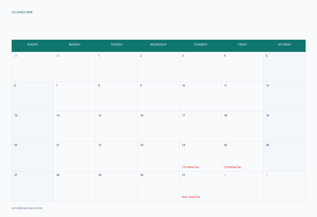Click the DECEMBER month title

click(x=19, y=12)
